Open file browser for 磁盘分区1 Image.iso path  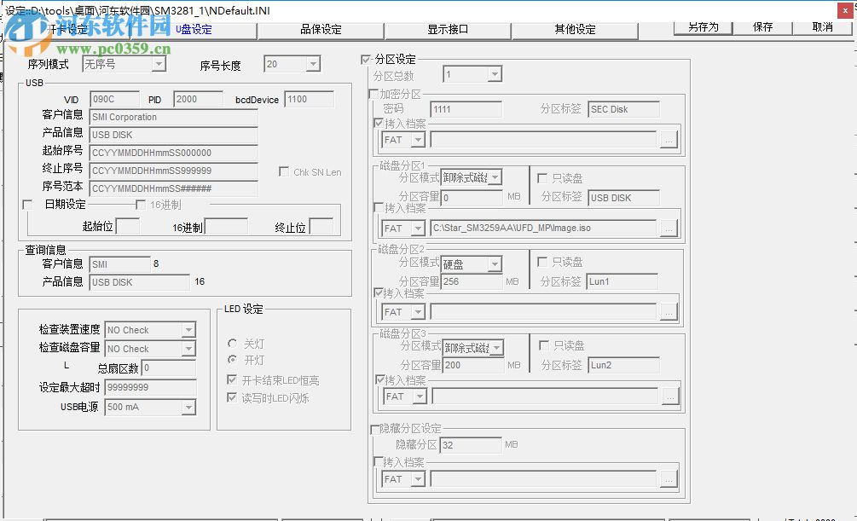pyautogui.click(x=670, y=228)
